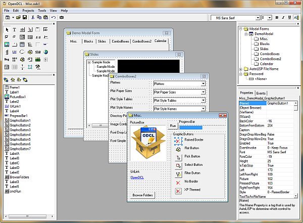Follow the OpenDCL hyperlink

point(137,177)
